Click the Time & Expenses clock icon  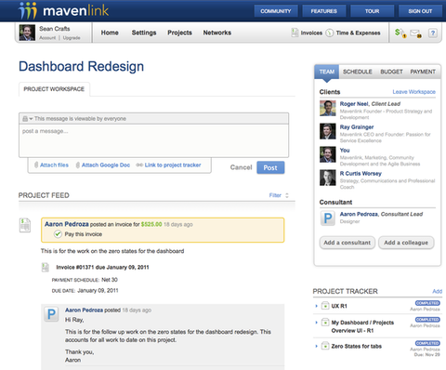pos(330,33)
